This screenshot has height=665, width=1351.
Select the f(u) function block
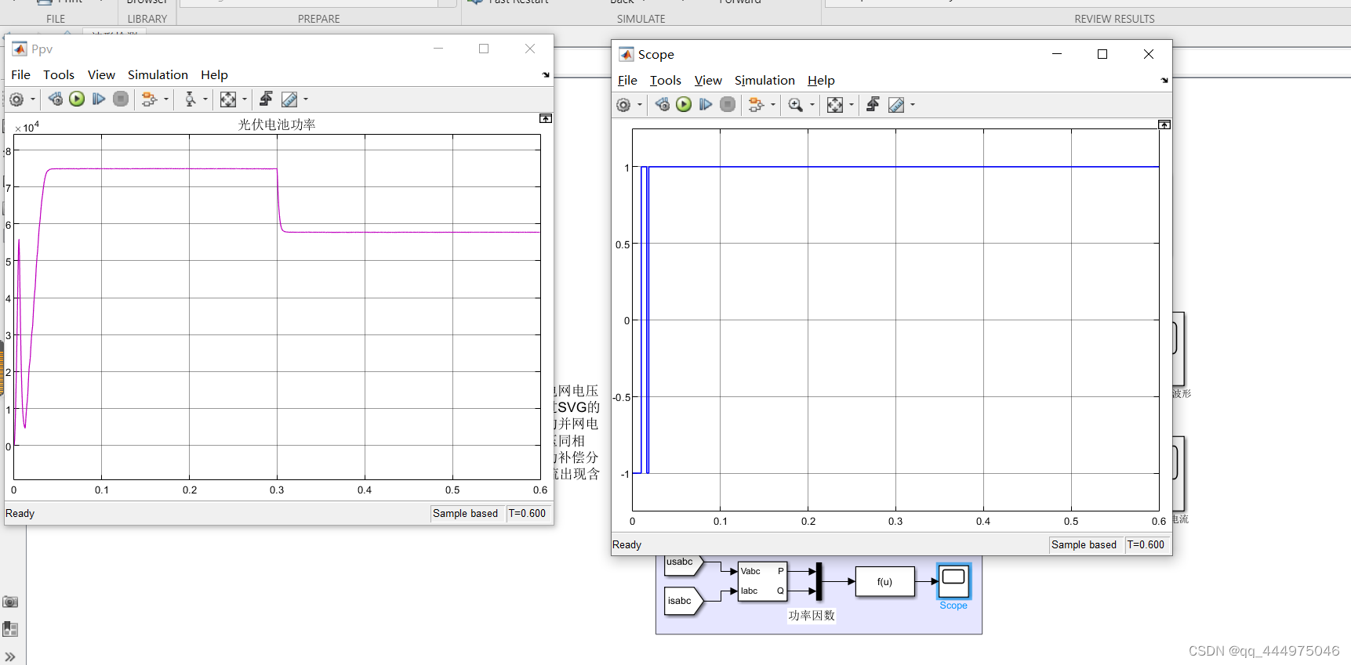tap(884, 581)
